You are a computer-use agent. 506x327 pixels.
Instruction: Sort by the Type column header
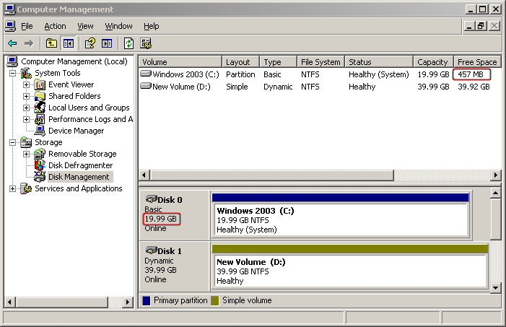[278, 61]
